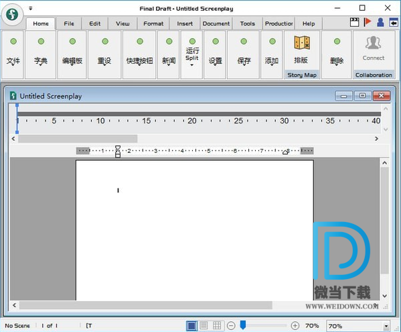Click the red flag icon
Screen dimensions: 401x332
(368, 22)
